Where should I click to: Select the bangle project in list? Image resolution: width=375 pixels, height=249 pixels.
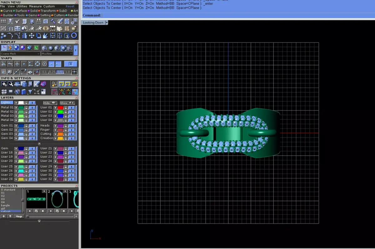click(5, 205)
